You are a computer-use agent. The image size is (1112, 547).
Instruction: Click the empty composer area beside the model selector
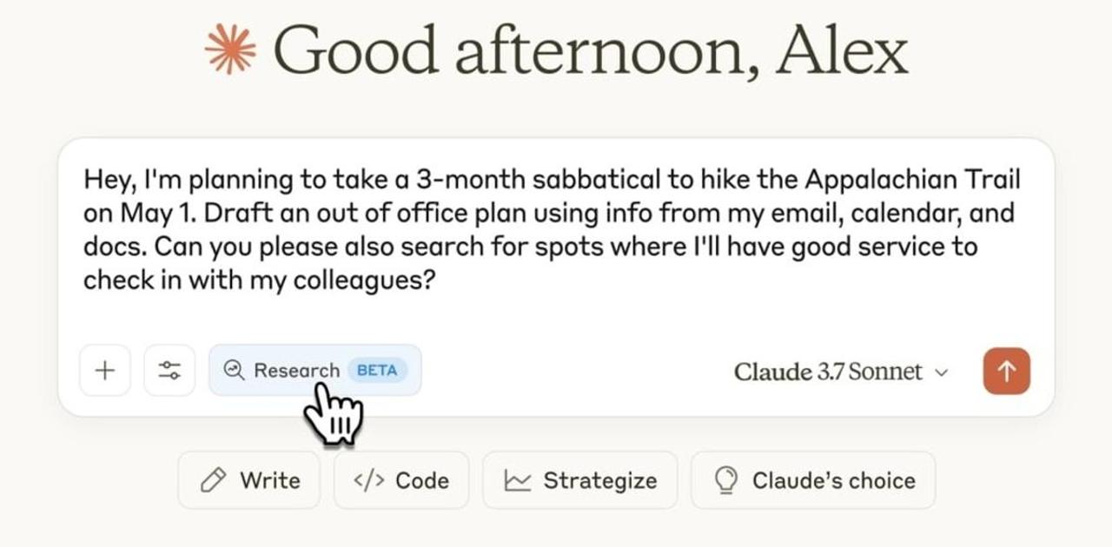[x=573, y=372]
